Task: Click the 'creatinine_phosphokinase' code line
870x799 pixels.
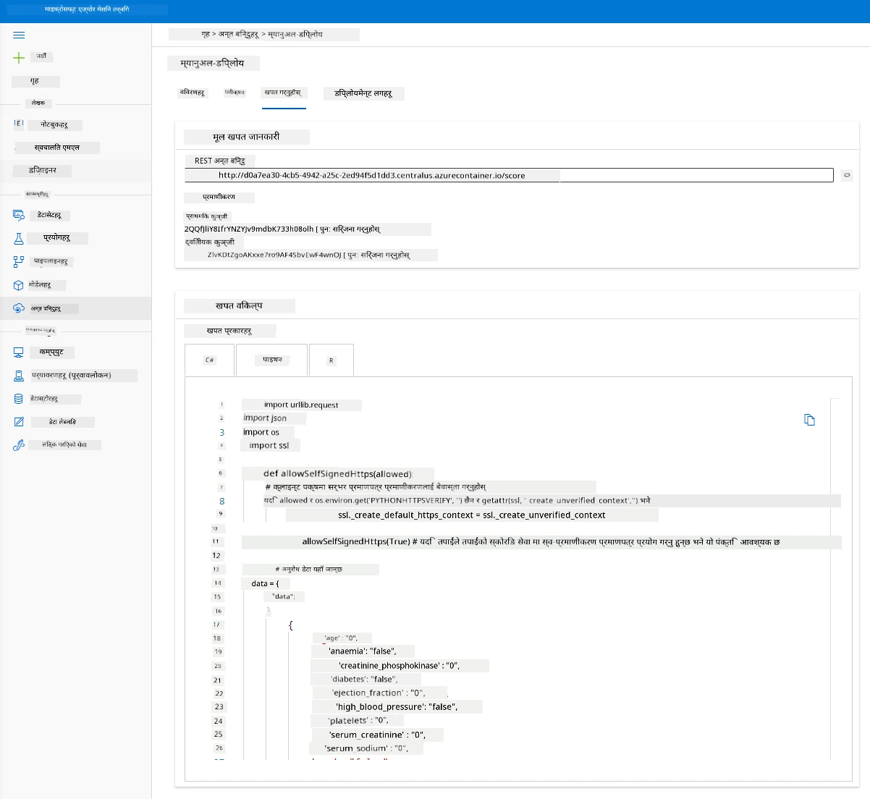Action: click(x=399, y=666)
